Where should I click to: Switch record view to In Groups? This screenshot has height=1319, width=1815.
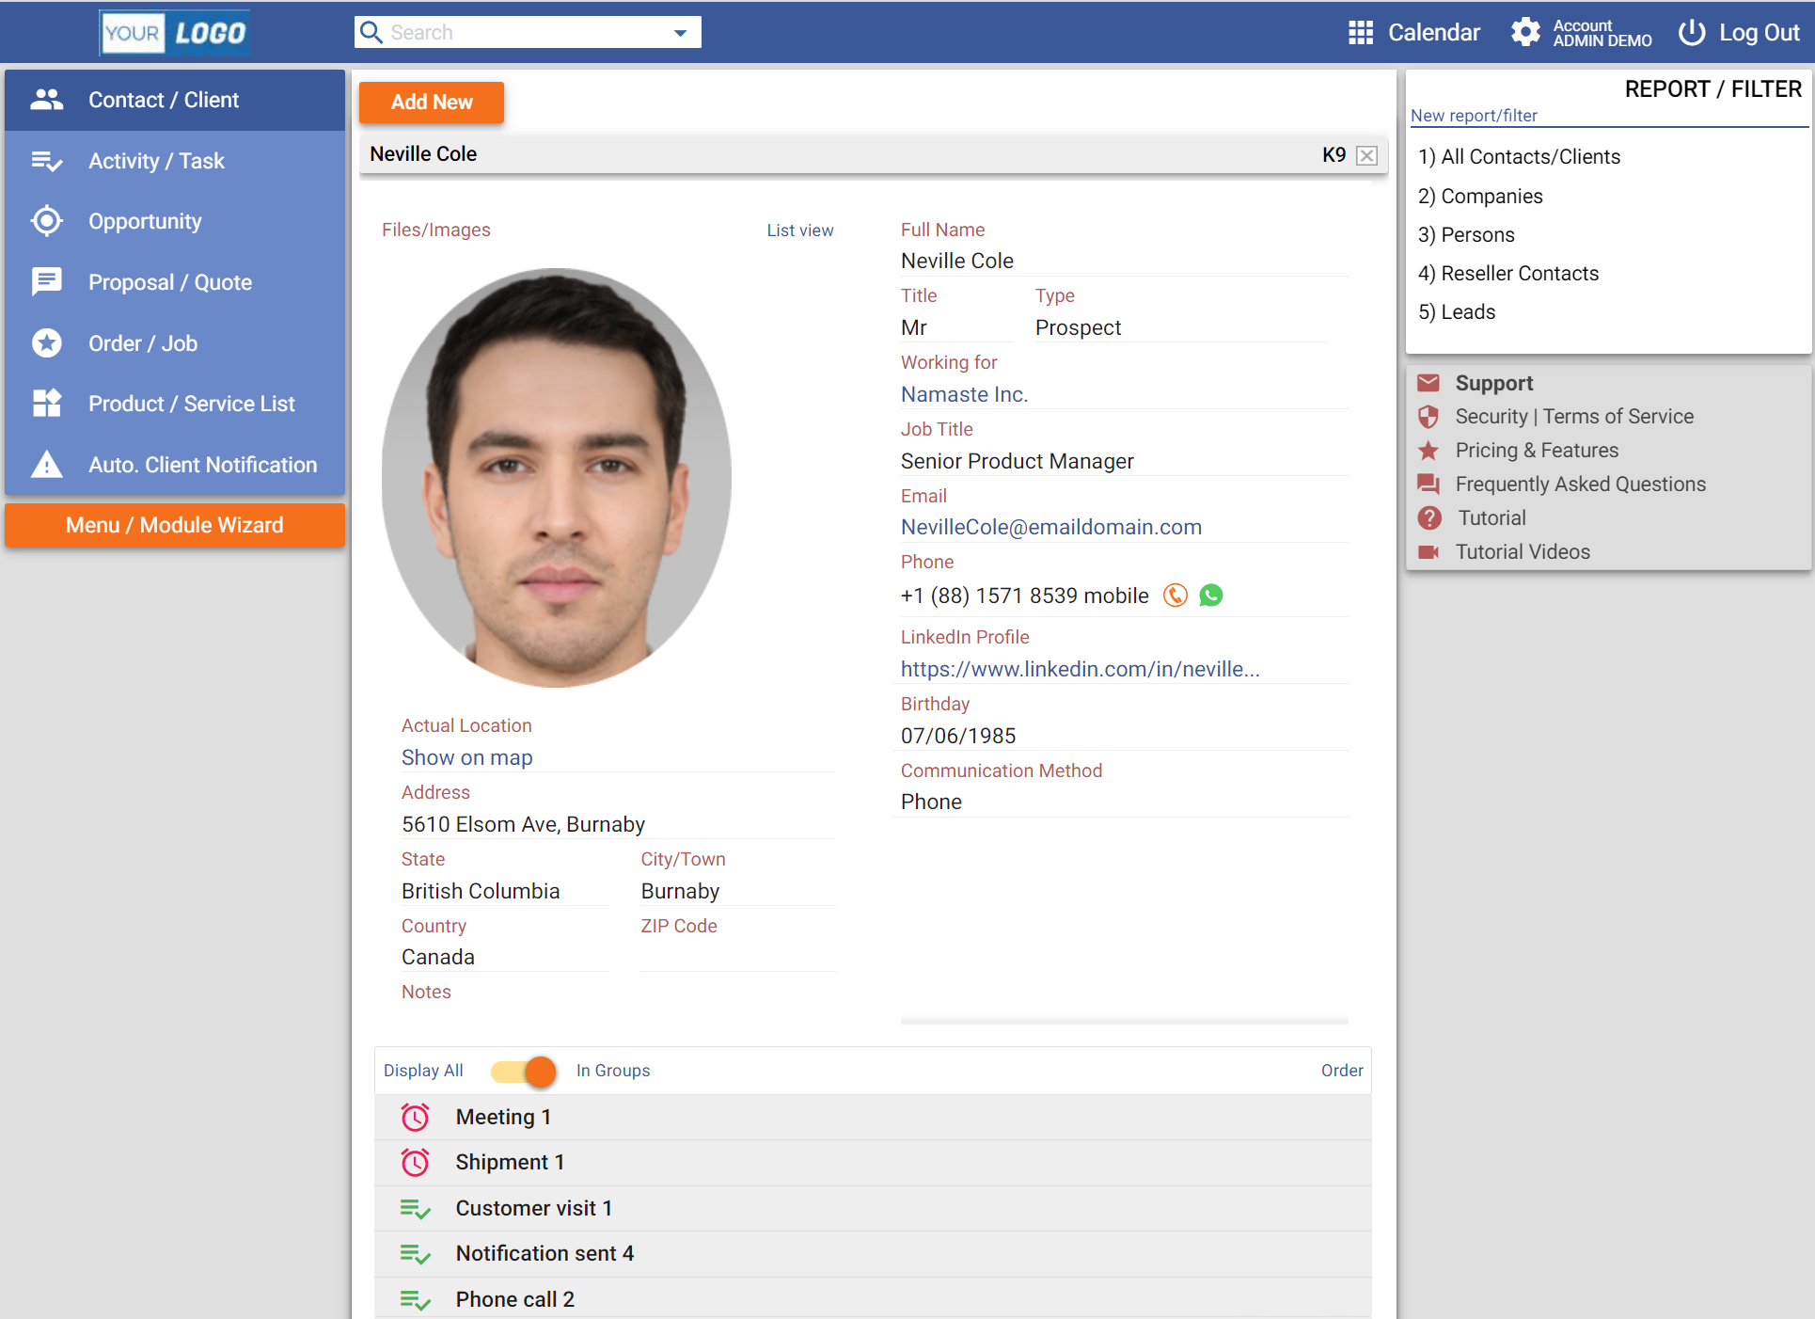click(x=612, y=1071)
